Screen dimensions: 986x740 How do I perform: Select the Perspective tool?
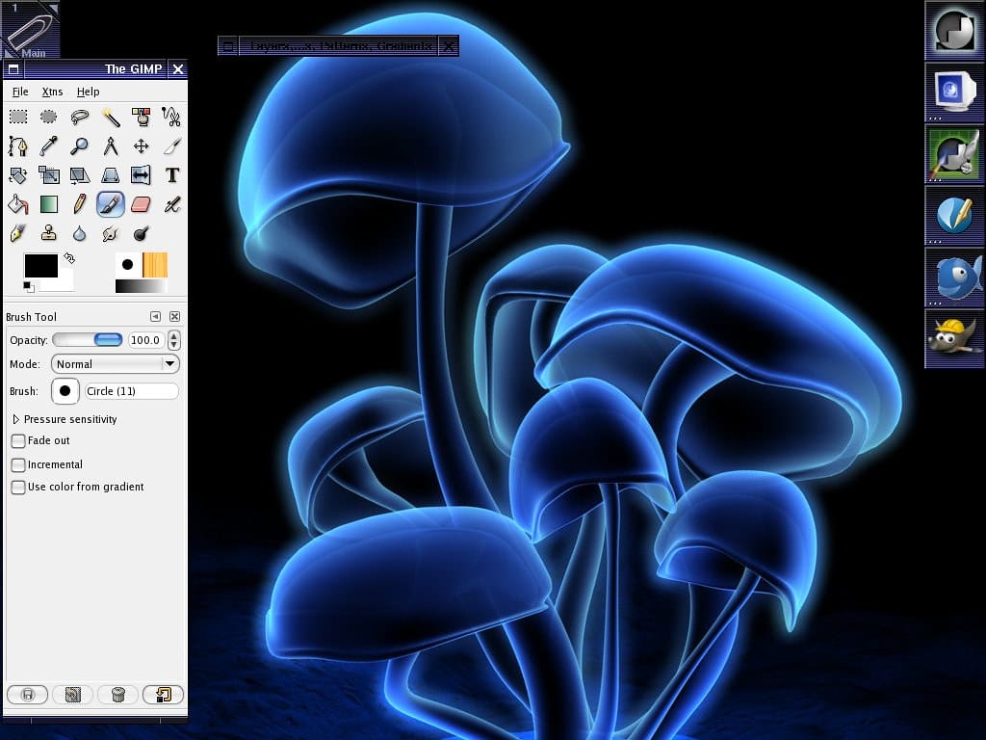[110, 175]
